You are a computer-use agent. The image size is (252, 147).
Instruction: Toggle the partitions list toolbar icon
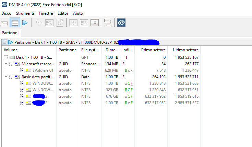[x=15, y=23]
